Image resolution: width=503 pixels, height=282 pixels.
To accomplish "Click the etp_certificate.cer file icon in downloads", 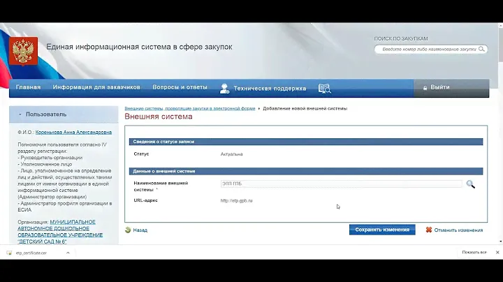I will pos(9,253).
